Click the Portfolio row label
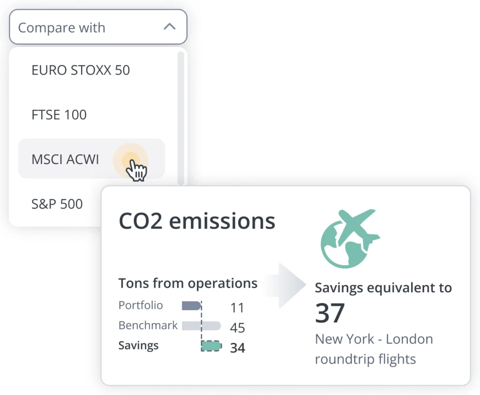Image resolution: width=480 pixels, height=395 pixels. [x=141, y=306]
